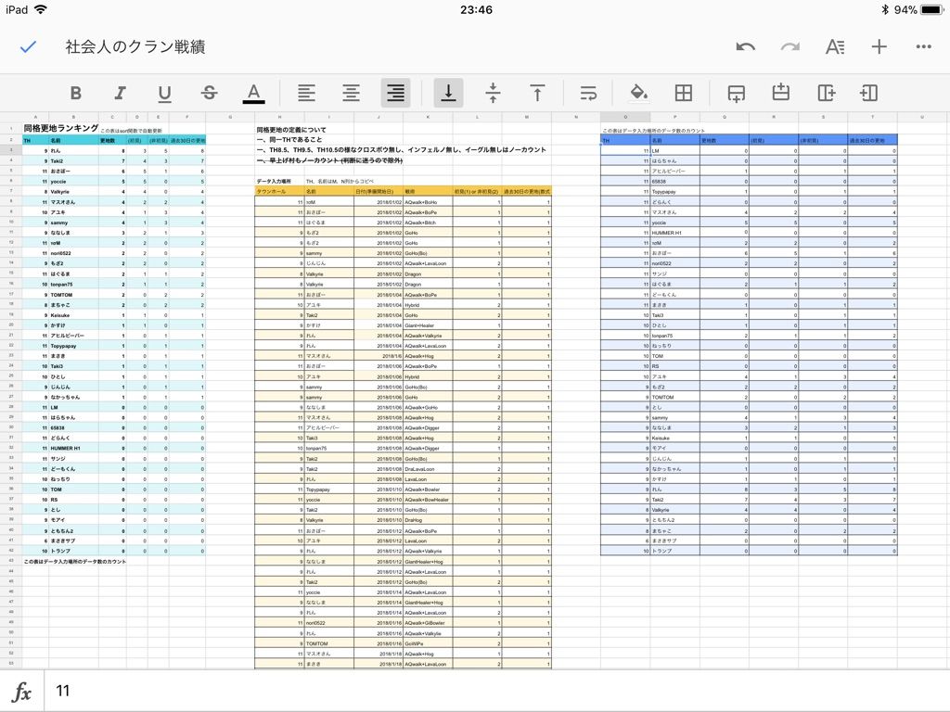The image size is (950, 712).
Task: Insert a row below icon
Action: [x=736, y=93]
